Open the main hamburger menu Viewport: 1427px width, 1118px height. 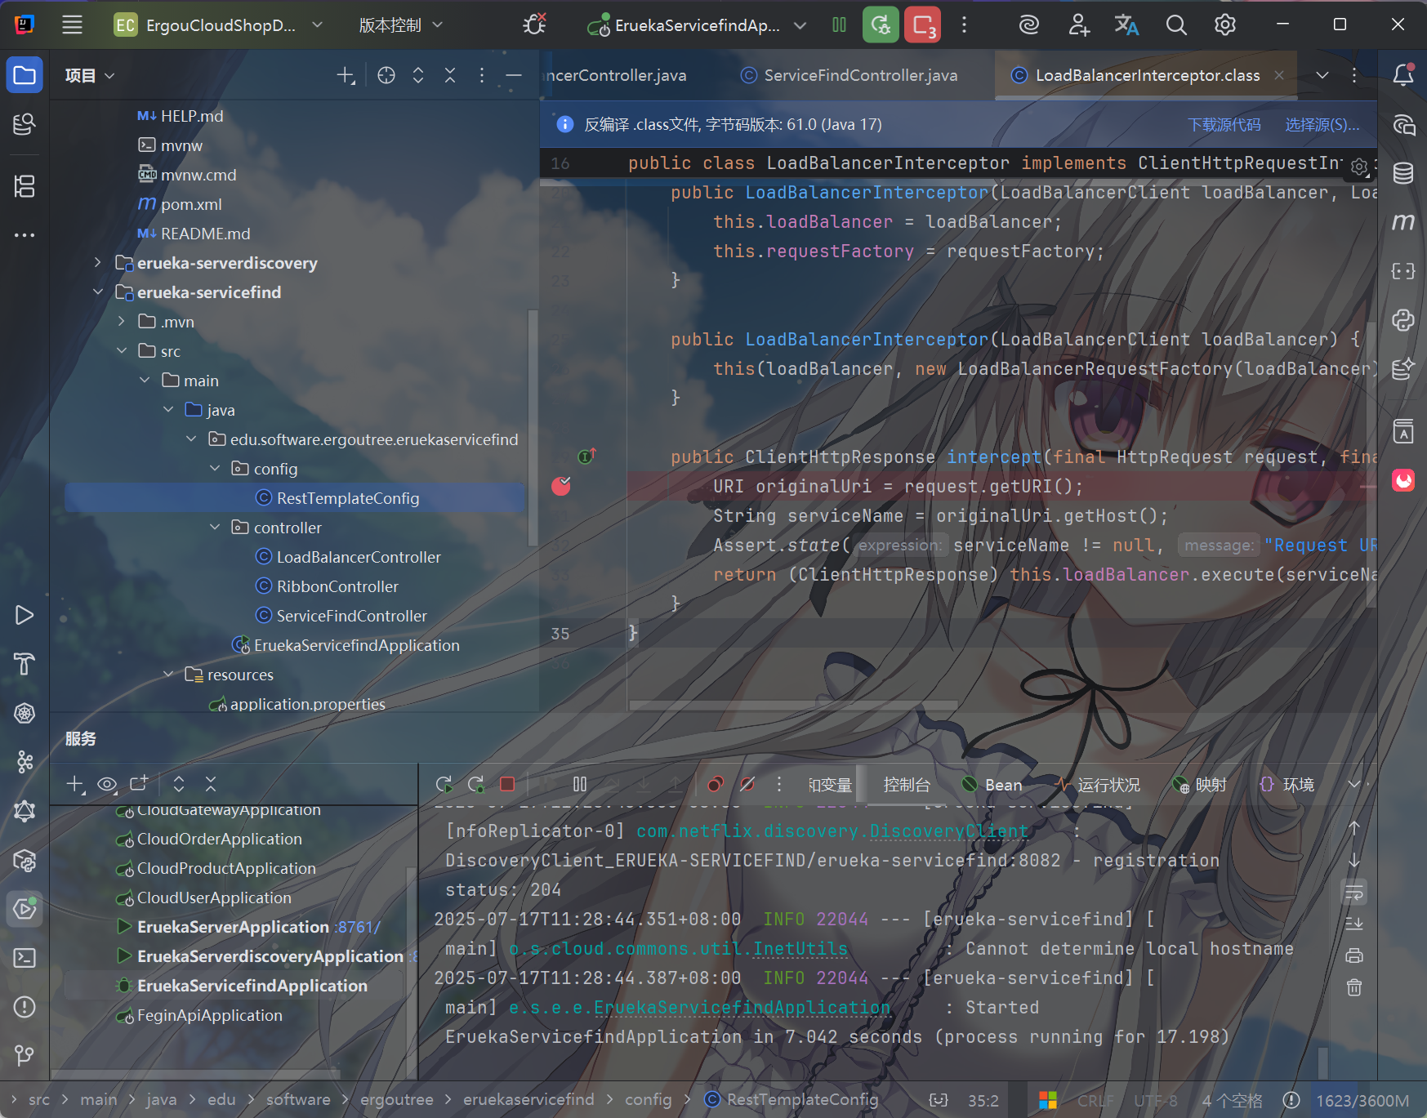pos(72,24)
